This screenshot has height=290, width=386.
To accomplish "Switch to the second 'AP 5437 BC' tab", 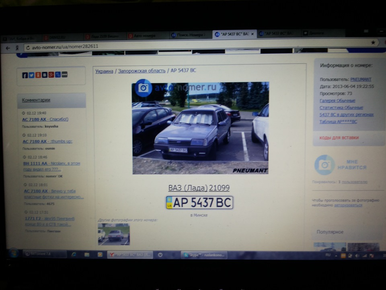I will pyautogui.click(x=279, y=33).
